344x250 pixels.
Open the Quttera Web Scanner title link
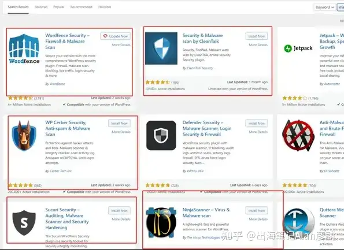(331, 212)
